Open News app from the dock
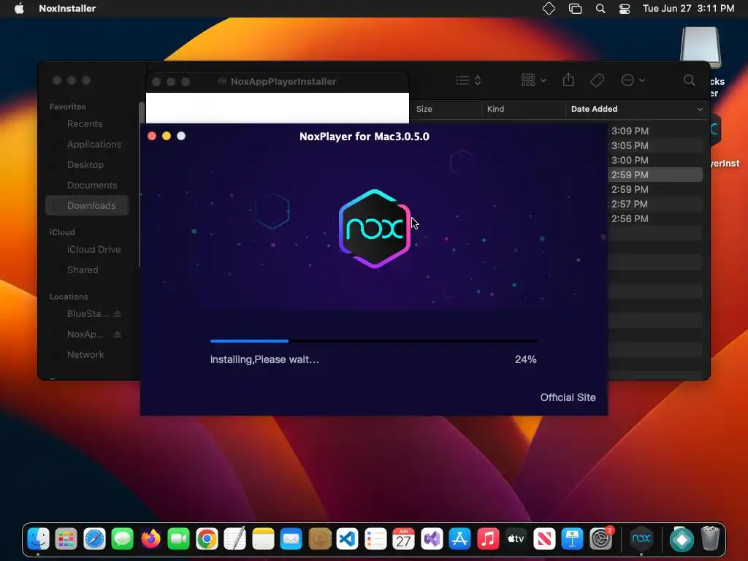This screenshot has width=748, height=561. (543, 539)
